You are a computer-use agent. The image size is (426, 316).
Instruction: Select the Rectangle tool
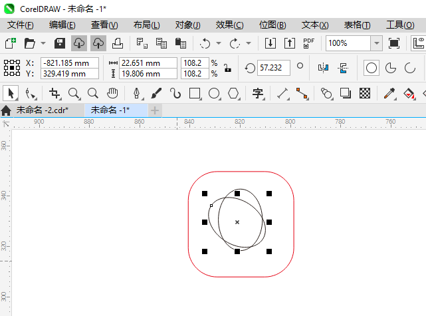(x=195, y=93)
